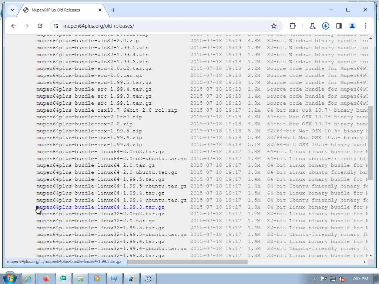This screenshot has width=379, height=284.
Task: Download mupen64plus-bundle-osx-2.0.zip
Action: coord(84,124)
